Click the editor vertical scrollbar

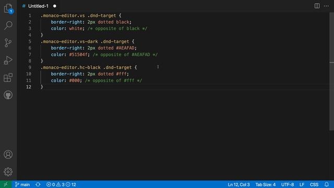point(332,72)
